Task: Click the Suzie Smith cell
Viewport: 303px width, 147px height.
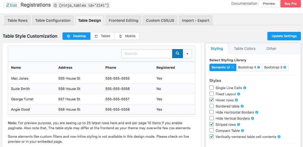Action: tap(20, 89)
